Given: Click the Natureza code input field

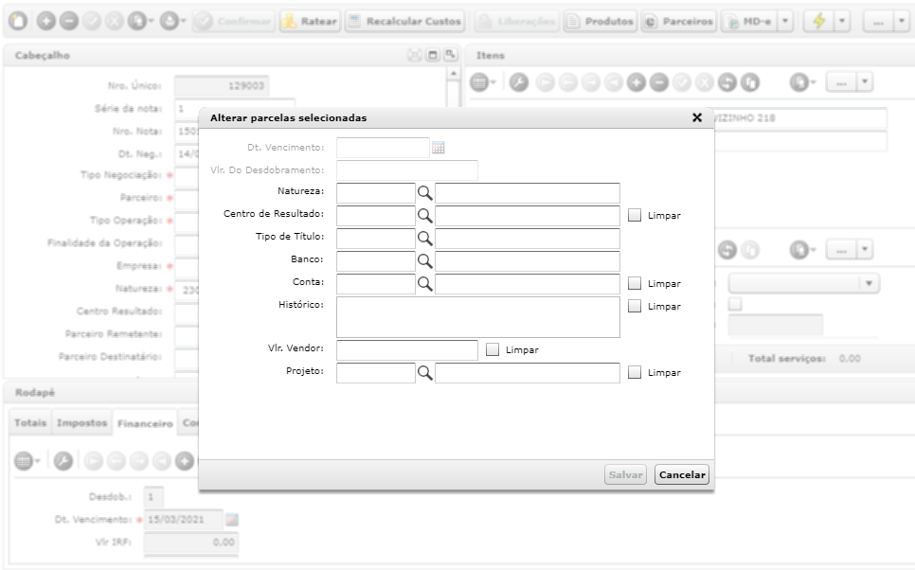Looking at the screenshot, I should (x=376, y=193).
